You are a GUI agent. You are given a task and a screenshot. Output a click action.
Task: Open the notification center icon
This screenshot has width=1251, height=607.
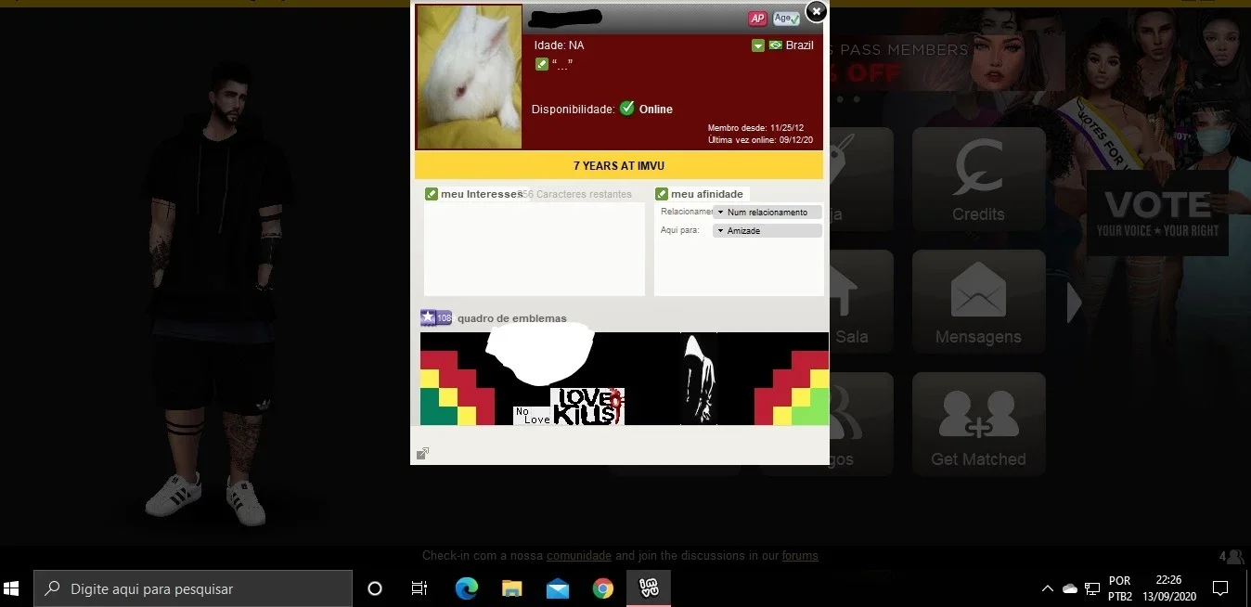[x=1220, y=588]
